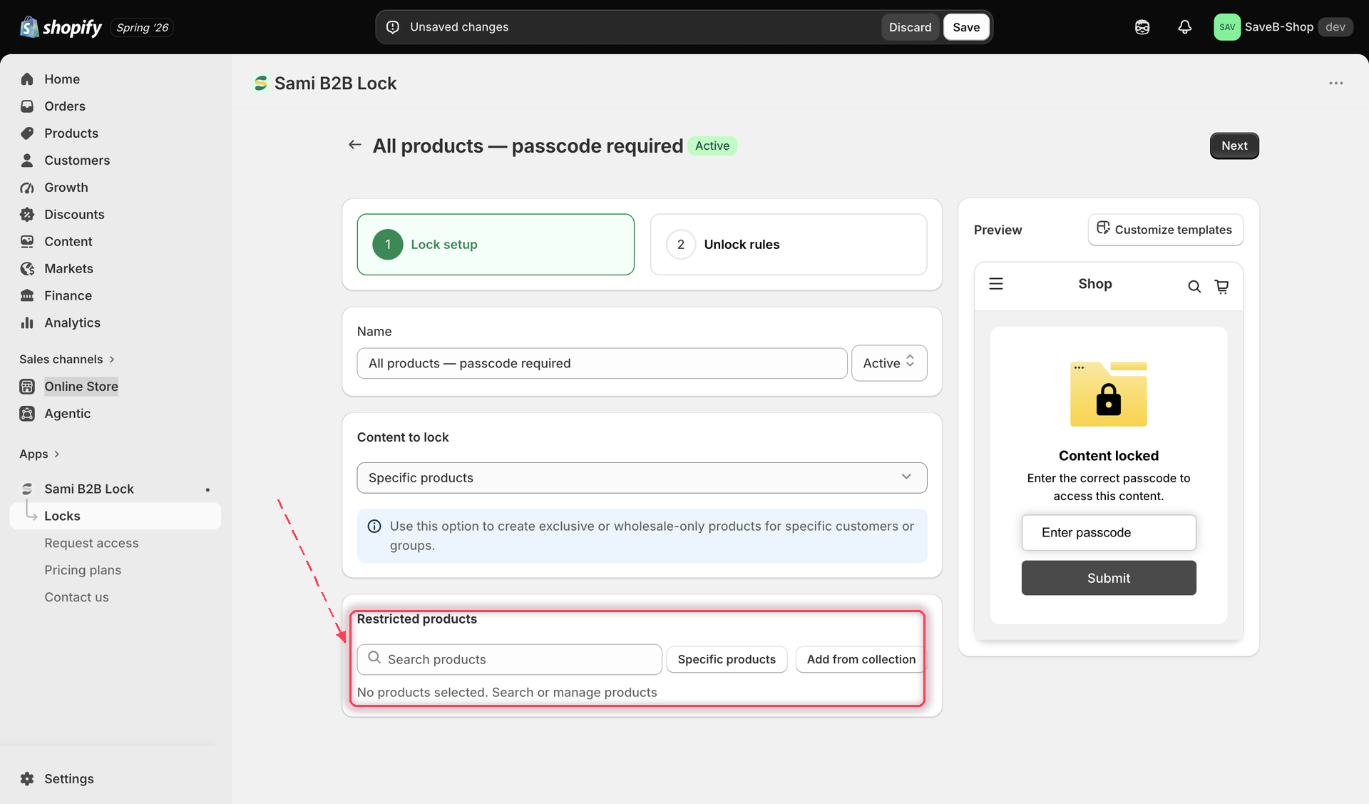This screenshot has height=804, width=1369.
Task: Open Analytics in the sidebar
Action: point(72,323)
